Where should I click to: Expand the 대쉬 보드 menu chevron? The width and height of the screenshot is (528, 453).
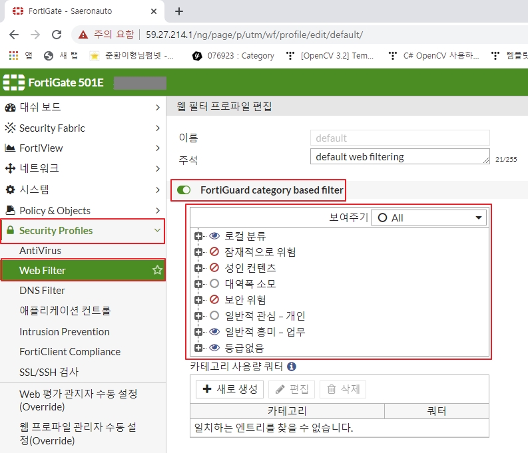pos(158,107)
